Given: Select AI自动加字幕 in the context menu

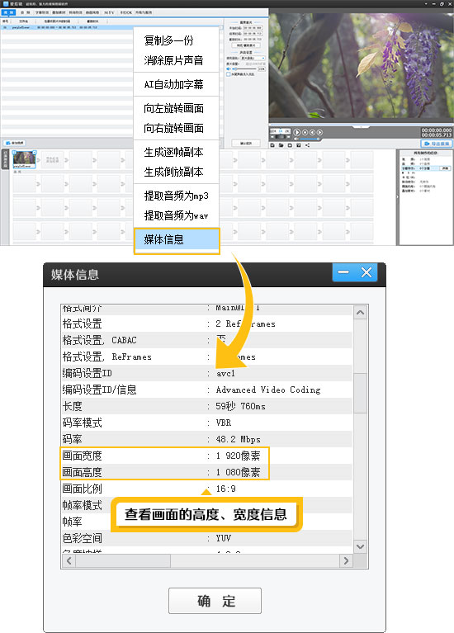Looking at the screenshot, I should pyautogui.click(x=176, y=84).
